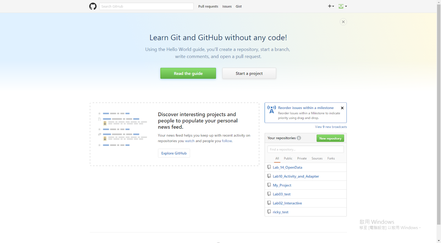Switch to the Private repositories tab
Image resolution: width=441 pixels, height=243 pixels.
[x=302, y=158]
